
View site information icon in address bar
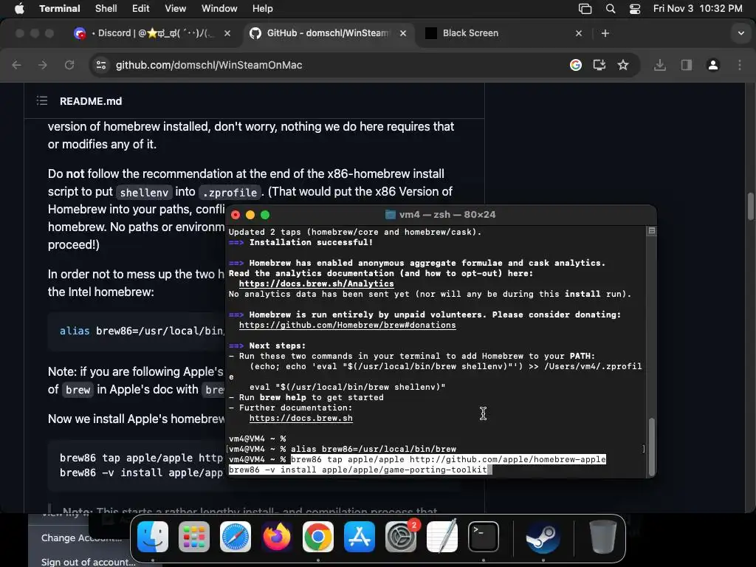pos(100,65)
